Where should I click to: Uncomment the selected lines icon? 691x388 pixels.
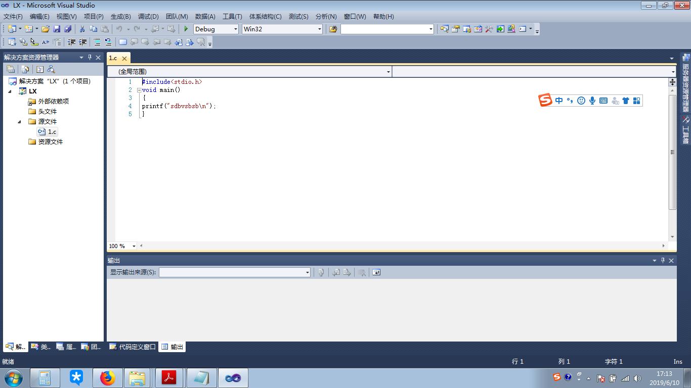[108, 42]
